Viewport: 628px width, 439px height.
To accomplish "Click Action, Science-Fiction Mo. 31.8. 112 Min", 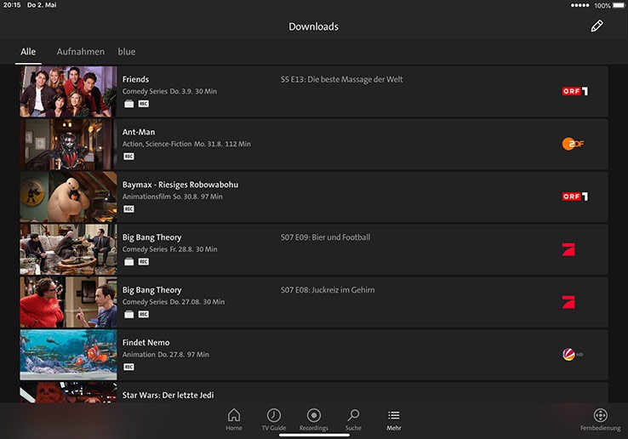I will point(186,144).
